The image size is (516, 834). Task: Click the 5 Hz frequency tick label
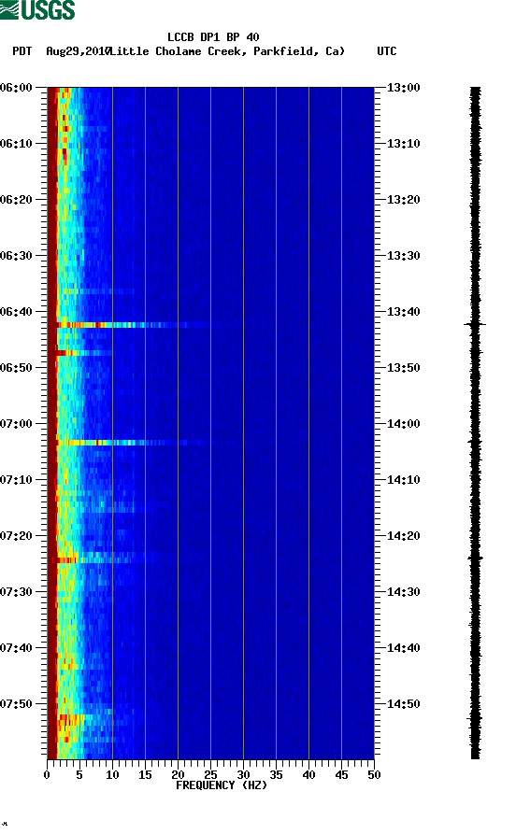pyautogui.click(x=79, y=775)
